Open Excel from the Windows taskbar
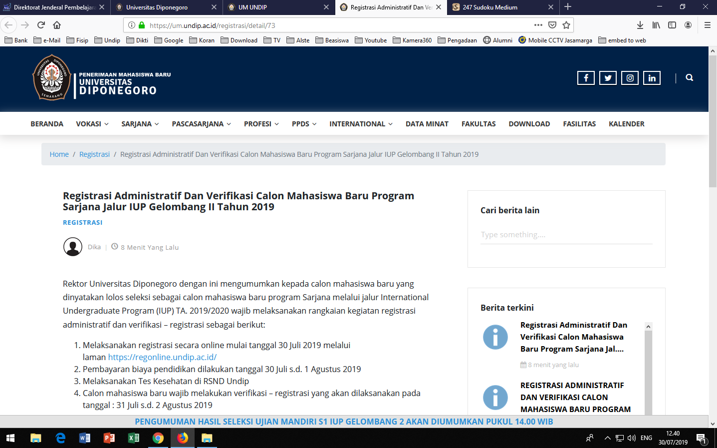The image size is (717, 448). 134,438
